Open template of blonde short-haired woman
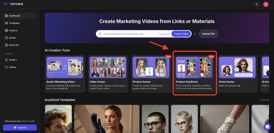Screen dimensions: 274x133 click(184, 119)
